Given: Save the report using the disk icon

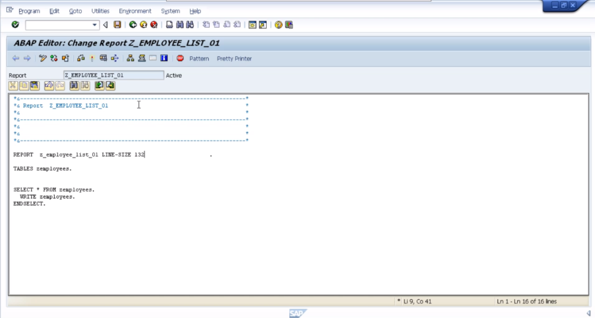Looking at the screenshot, I should point(117,24).
